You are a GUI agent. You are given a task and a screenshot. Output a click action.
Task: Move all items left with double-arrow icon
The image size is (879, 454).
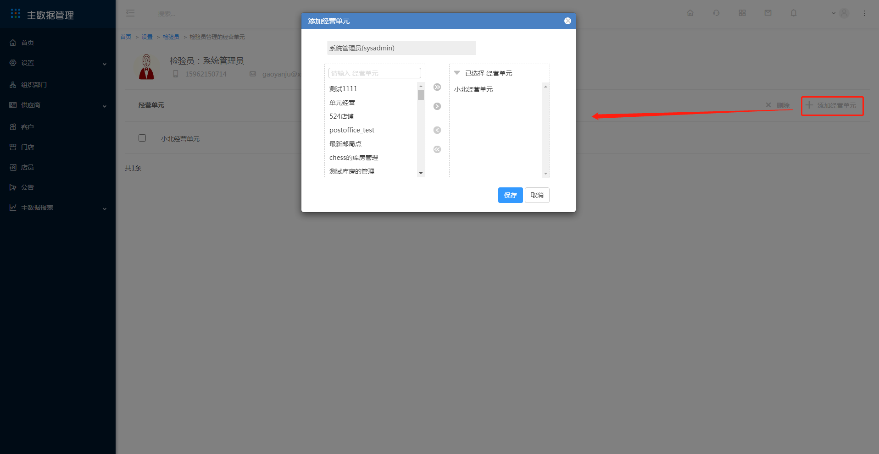[437, 149]
